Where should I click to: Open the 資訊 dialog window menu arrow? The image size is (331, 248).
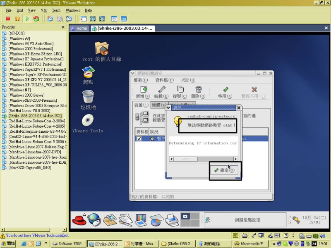pos(168,108)
